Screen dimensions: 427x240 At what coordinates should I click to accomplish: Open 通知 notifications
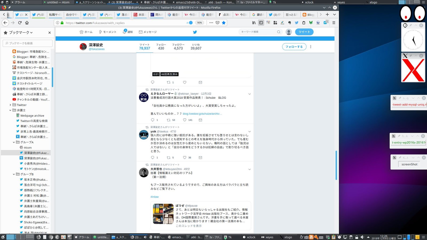[x=128, y=32]
